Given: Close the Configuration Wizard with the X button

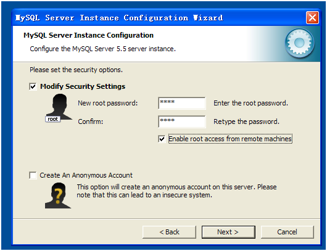Looking at the screenshot, I should point(312,18).
